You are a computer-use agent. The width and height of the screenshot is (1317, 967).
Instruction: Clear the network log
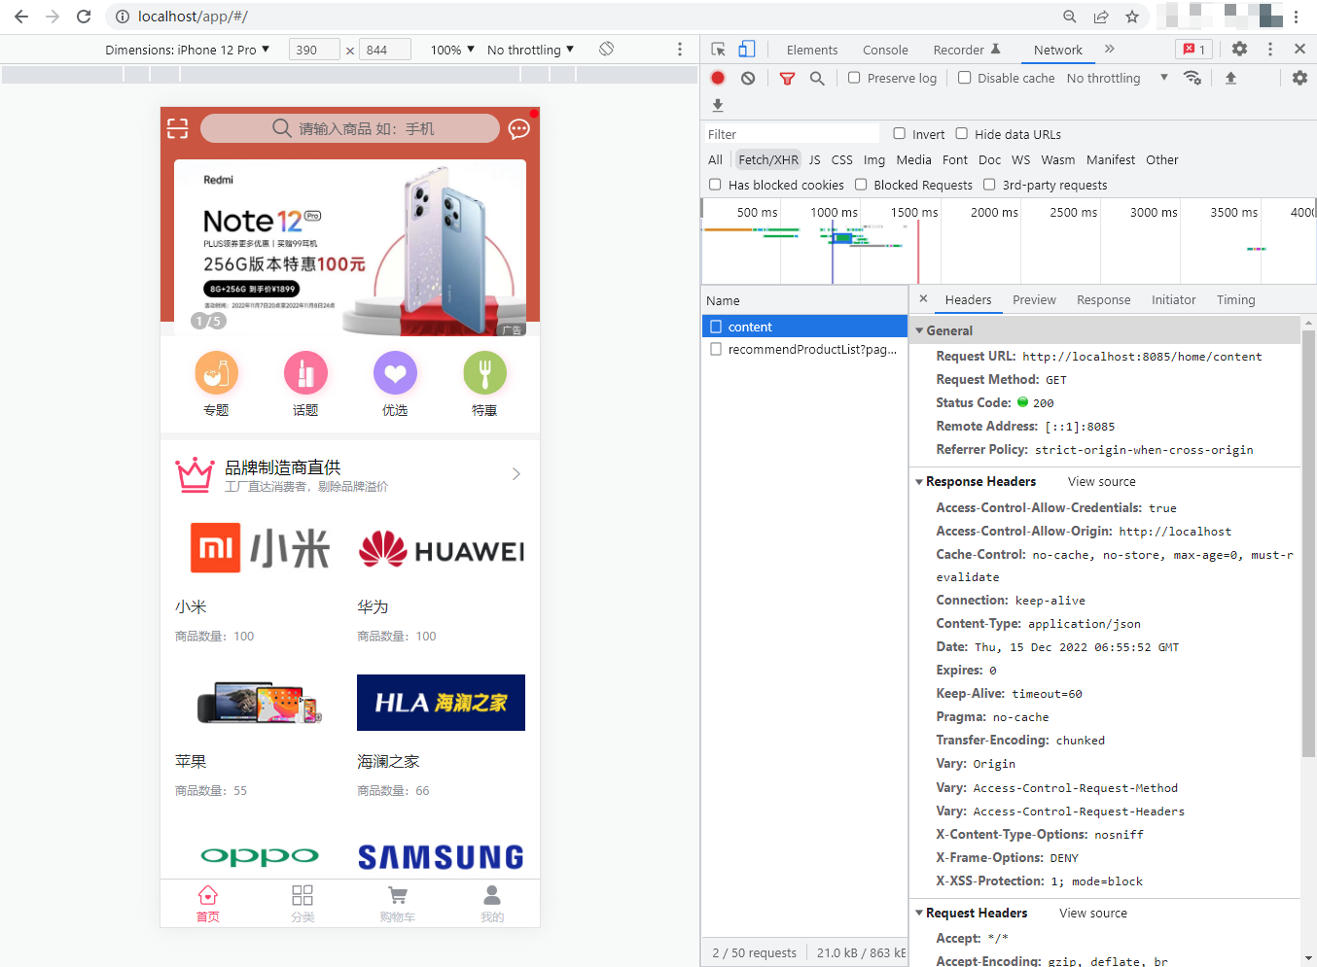click(747, 78)
